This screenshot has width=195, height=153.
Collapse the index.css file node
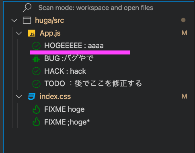[x=19, y=97]
